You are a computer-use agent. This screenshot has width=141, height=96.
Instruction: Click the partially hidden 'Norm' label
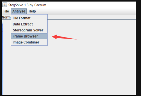point(6,17)
